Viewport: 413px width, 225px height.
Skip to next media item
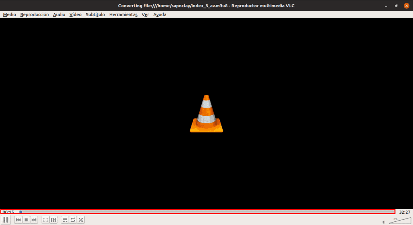point(34,220)
